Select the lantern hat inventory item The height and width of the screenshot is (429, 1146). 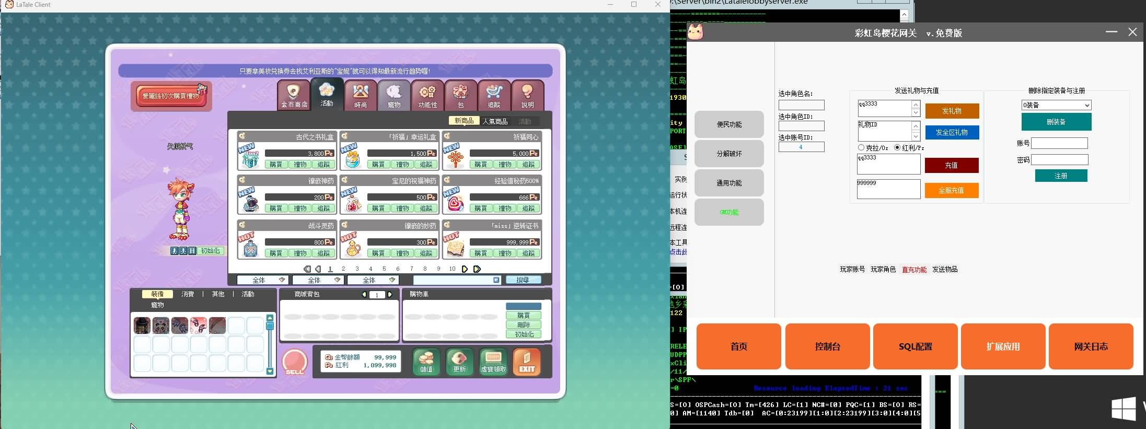(142, 326)
